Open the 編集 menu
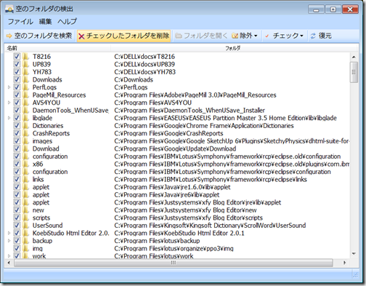Image resolution: width=366 pixels, height=286 pixels. click(46, 22)
